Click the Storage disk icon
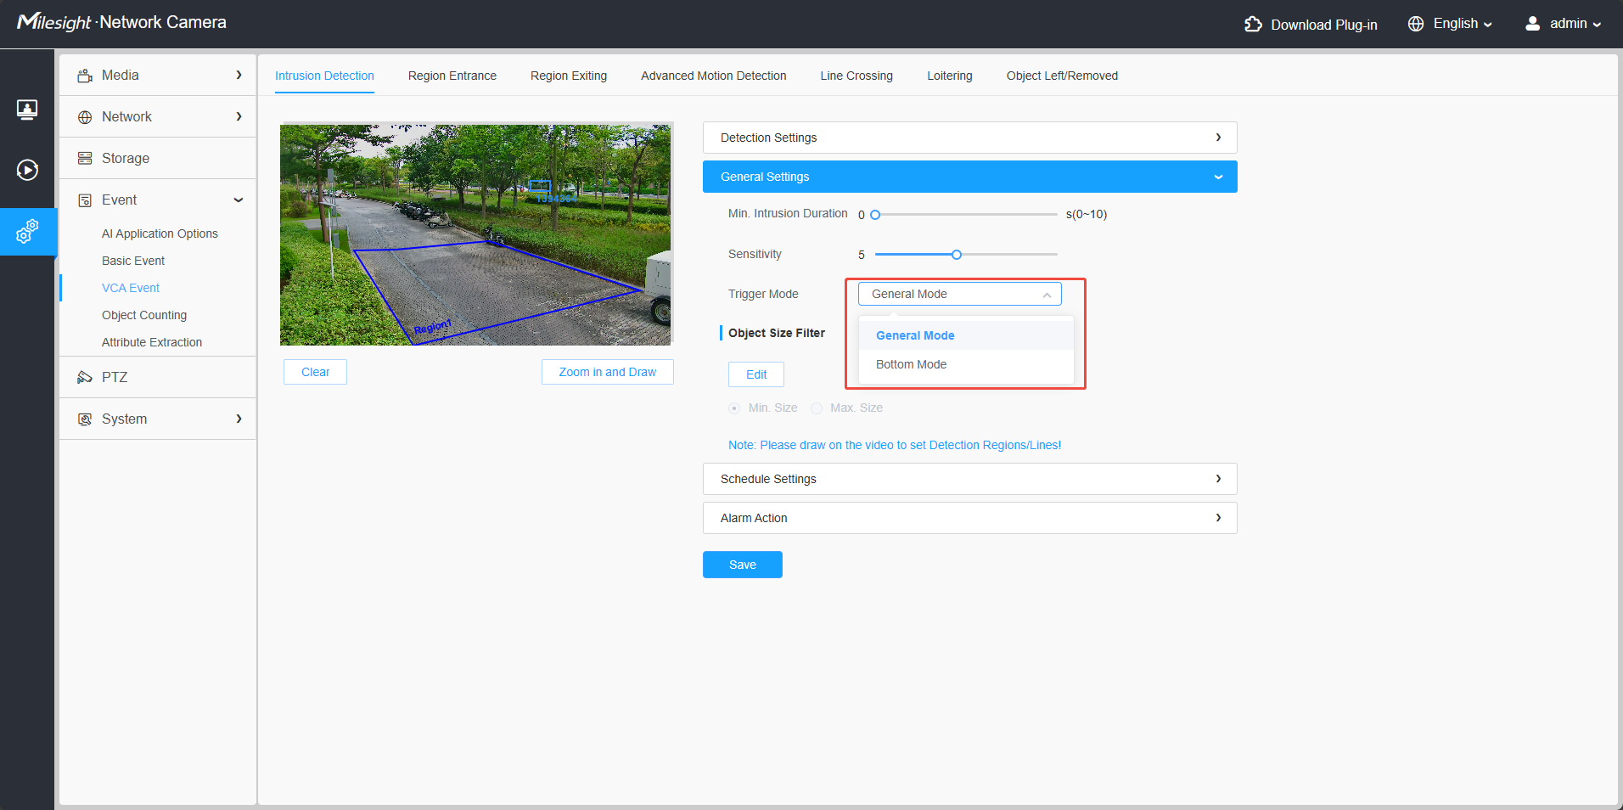This screenshot has height=810, width=1623. pos(85,159)
